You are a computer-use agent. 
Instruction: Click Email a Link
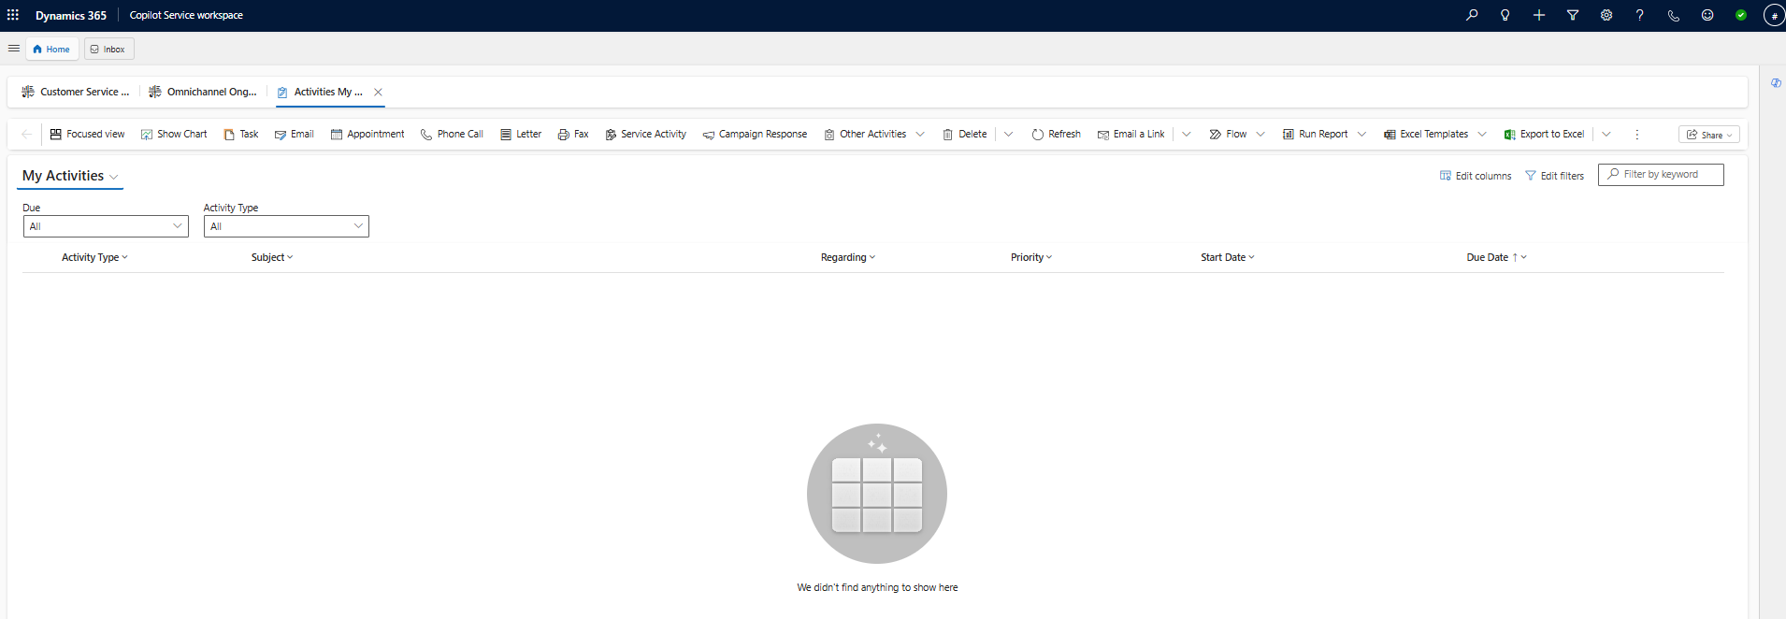1131,135
